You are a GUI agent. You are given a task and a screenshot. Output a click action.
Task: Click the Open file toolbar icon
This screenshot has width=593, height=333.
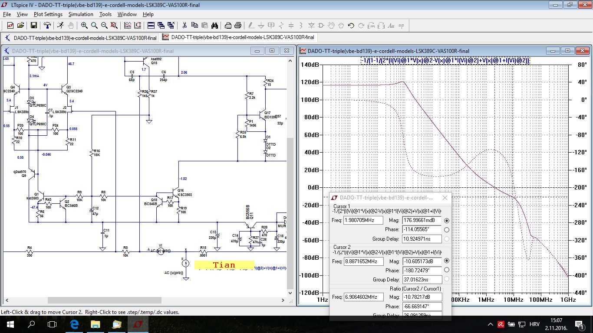tap(20, 26)
